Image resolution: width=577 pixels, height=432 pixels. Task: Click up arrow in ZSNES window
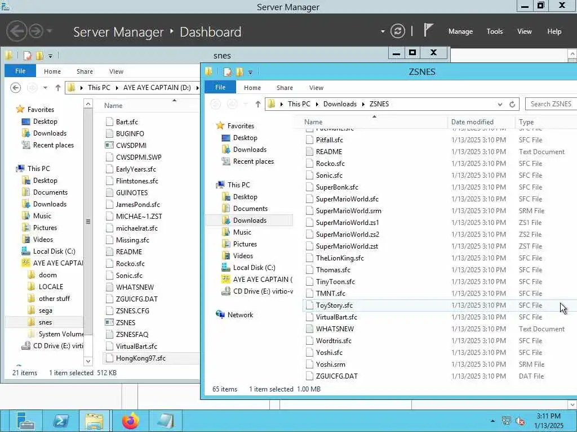258,104
